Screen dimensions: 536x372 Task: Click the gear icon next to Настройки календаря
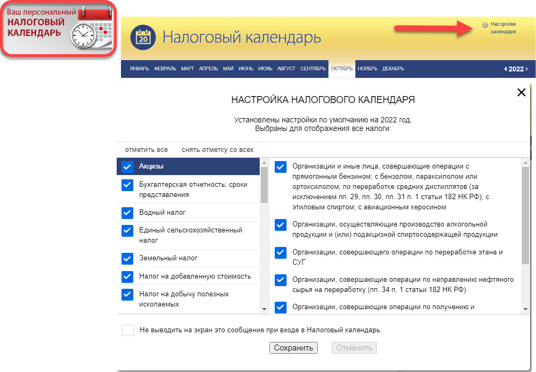click(485, 25)
